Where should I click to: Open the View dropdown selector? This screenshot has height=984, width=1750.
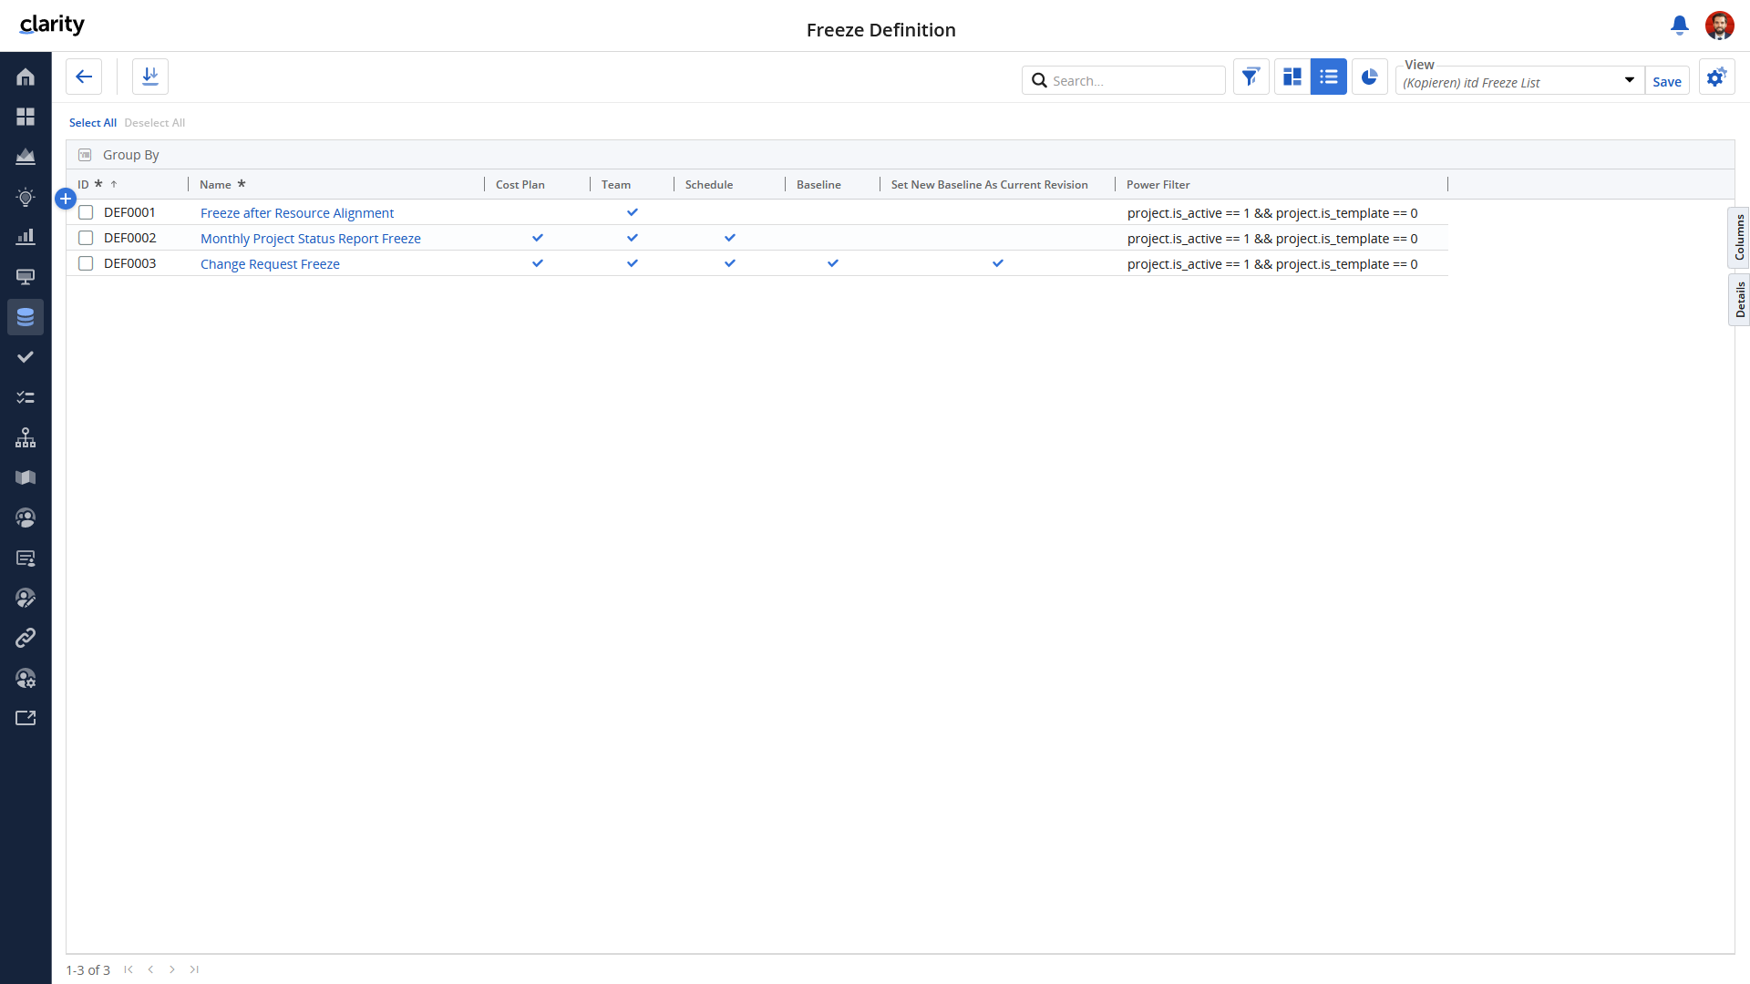point(1520,81)
